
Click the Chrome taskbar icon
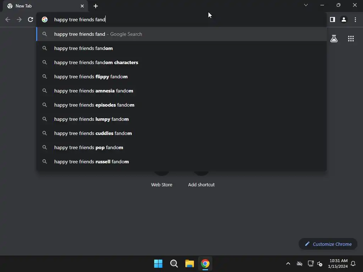tap(205, 263)
